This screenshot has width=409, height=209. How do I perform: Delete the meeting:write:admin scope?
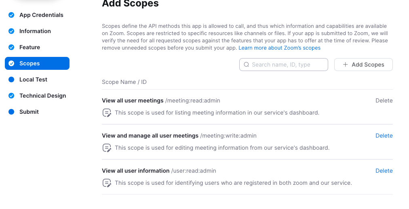384,136
